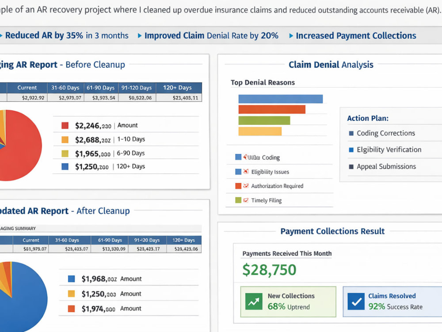This screenshot has height=332, width=442.
Task: Click yellow swatch next to 6-90 Days
Action: point(65,153)
